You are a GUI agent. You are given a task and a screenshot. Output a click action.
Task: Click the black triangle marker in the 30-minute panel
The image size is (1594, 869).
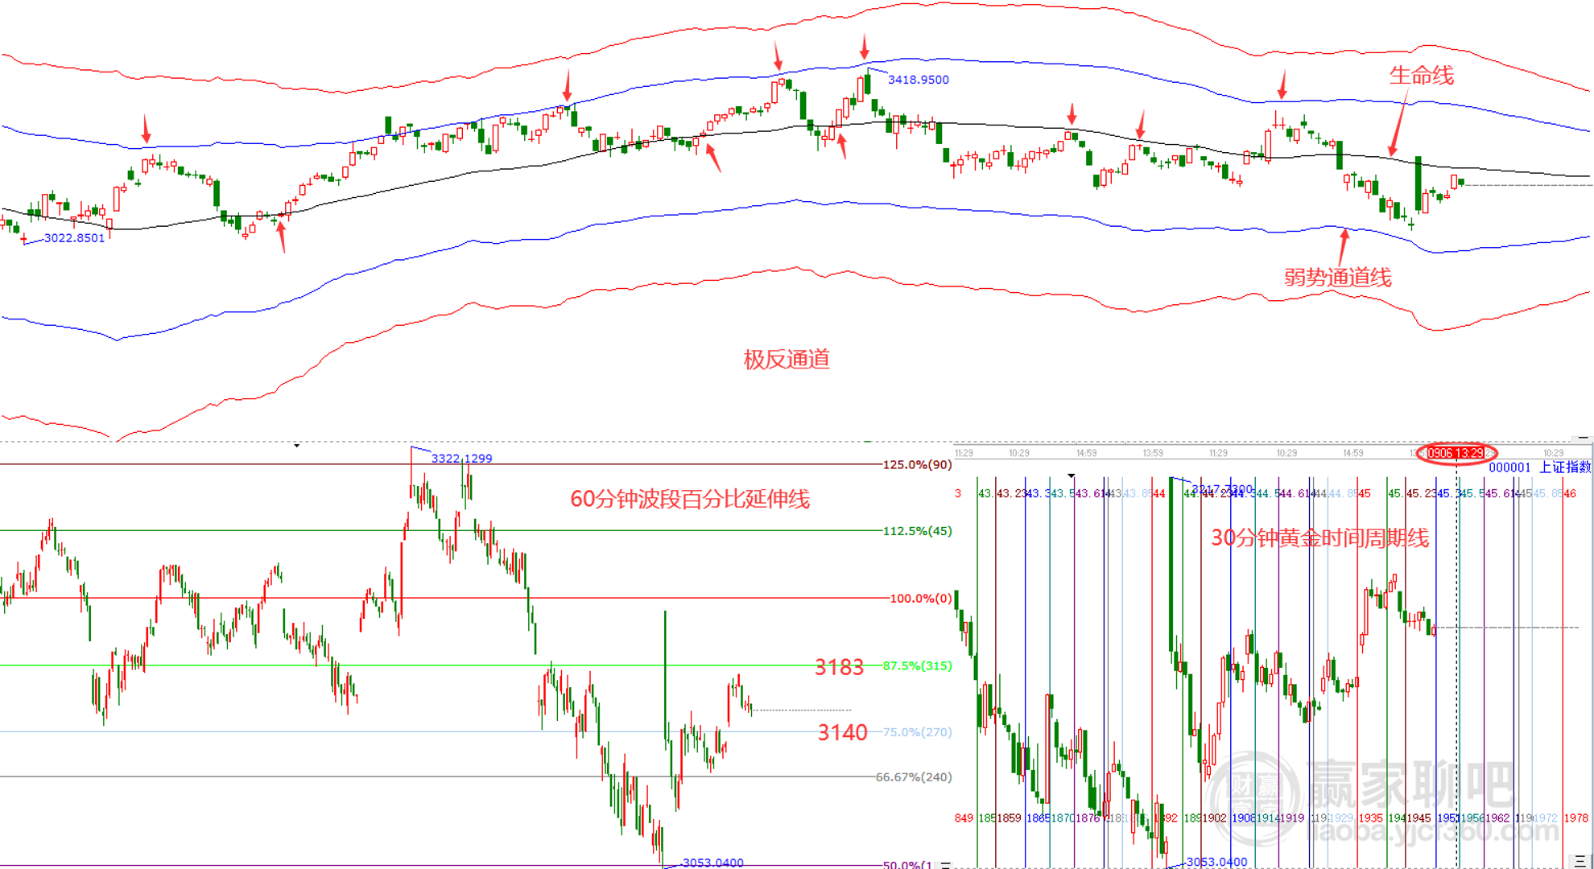point(1071,476)
